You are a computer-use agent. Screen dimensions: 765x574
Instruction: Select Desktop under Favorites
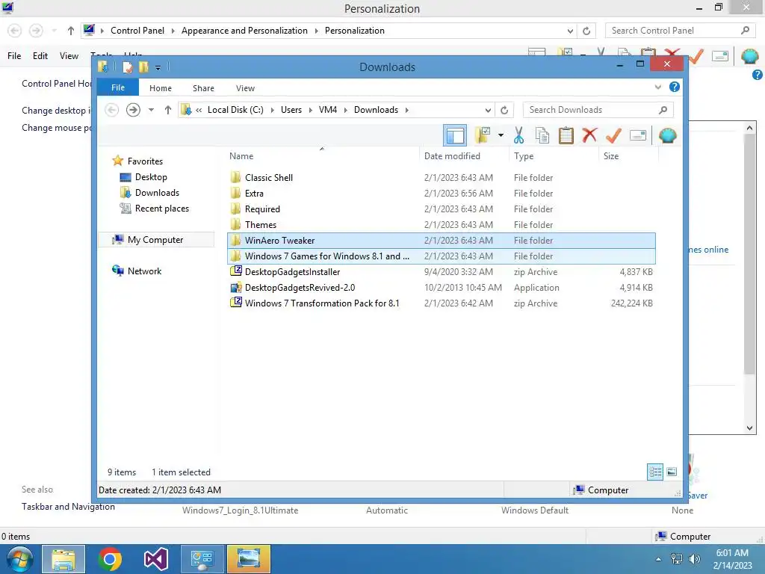pos(151,176)
